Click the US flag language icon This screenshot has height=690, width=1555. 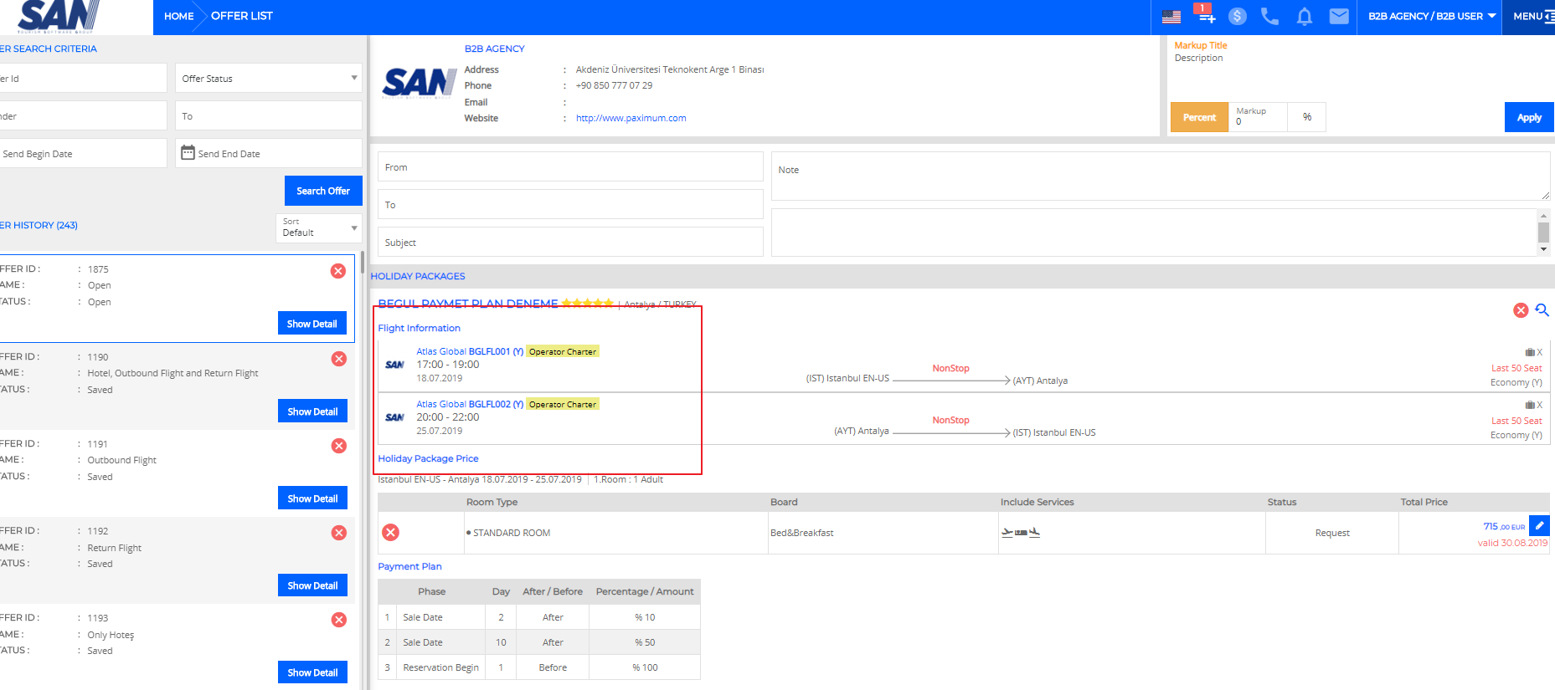coord(1171,17)
